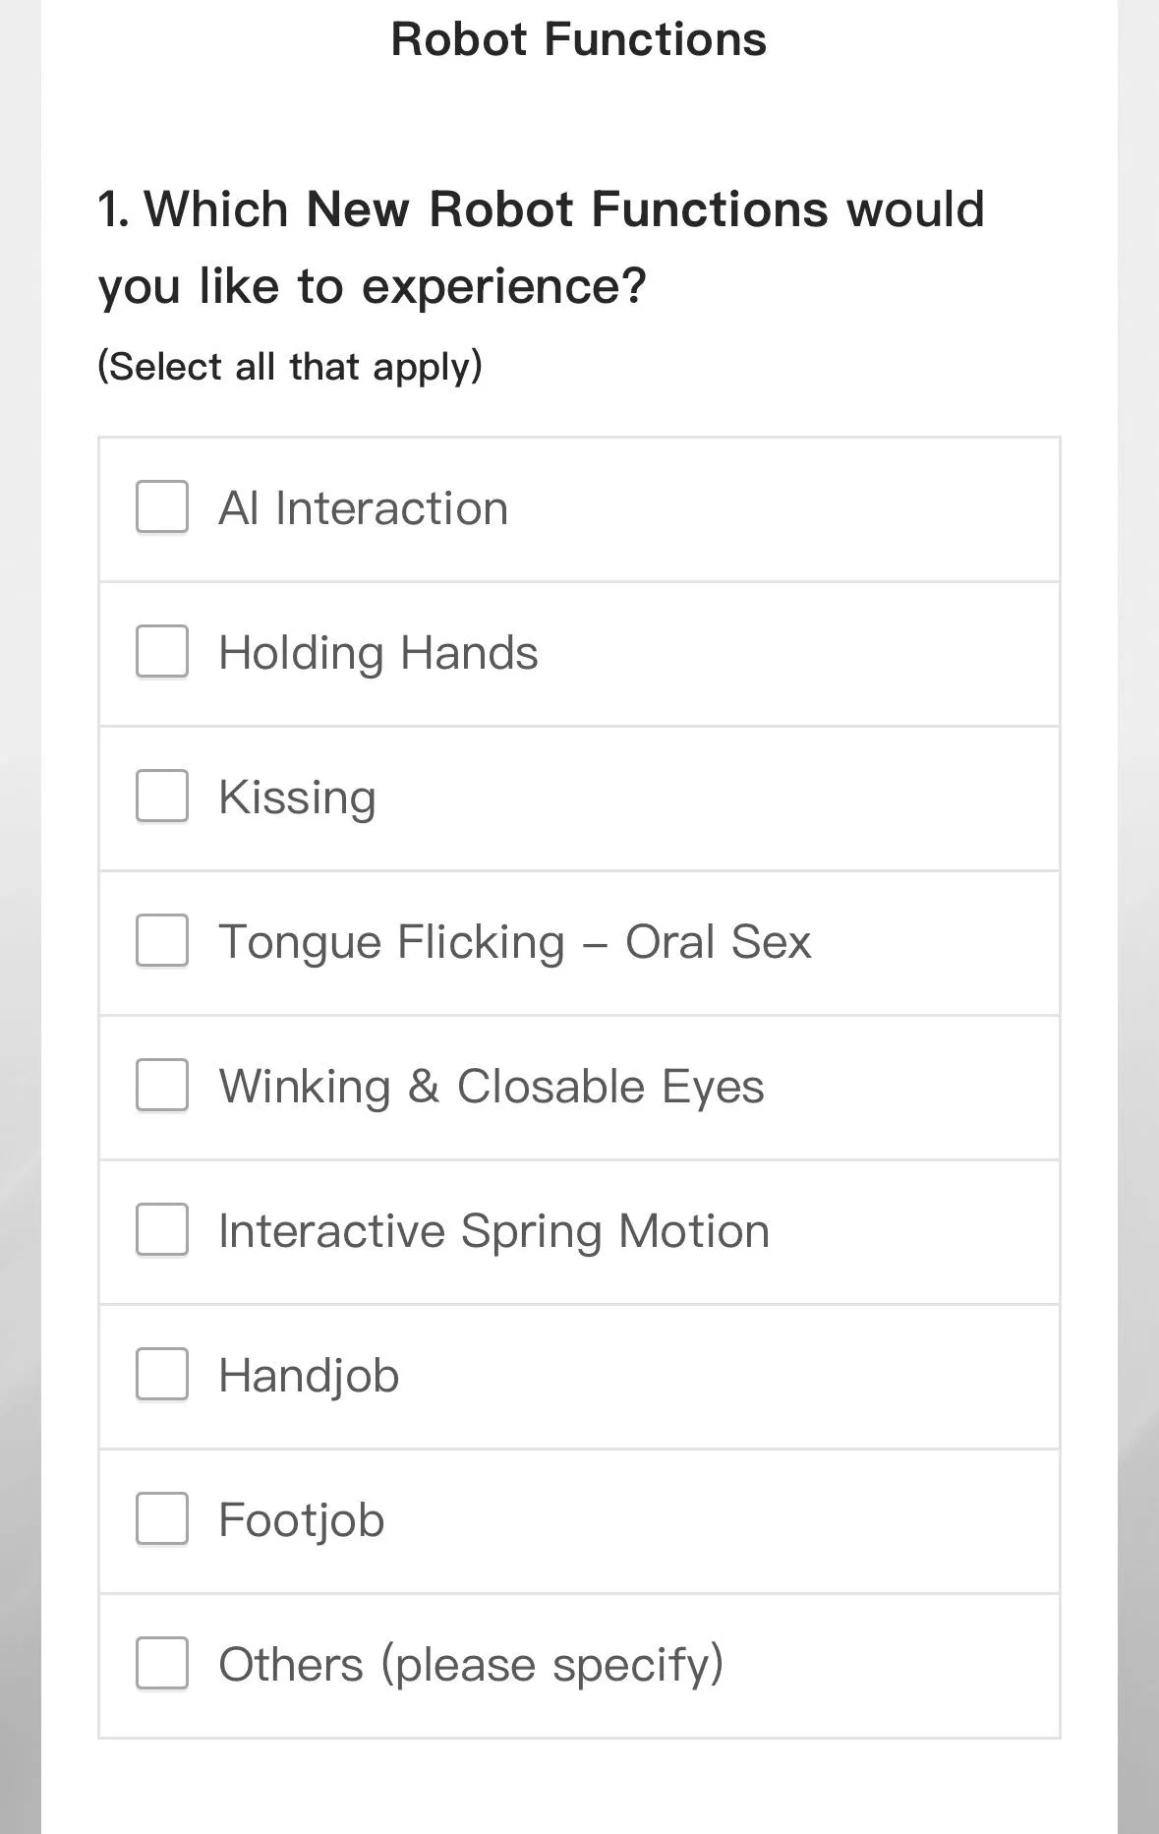The width and height of the screenshot is (1159, 1834).
Task: Tick the Holding Hands checkbox
Action: click(x=162, y=652)
